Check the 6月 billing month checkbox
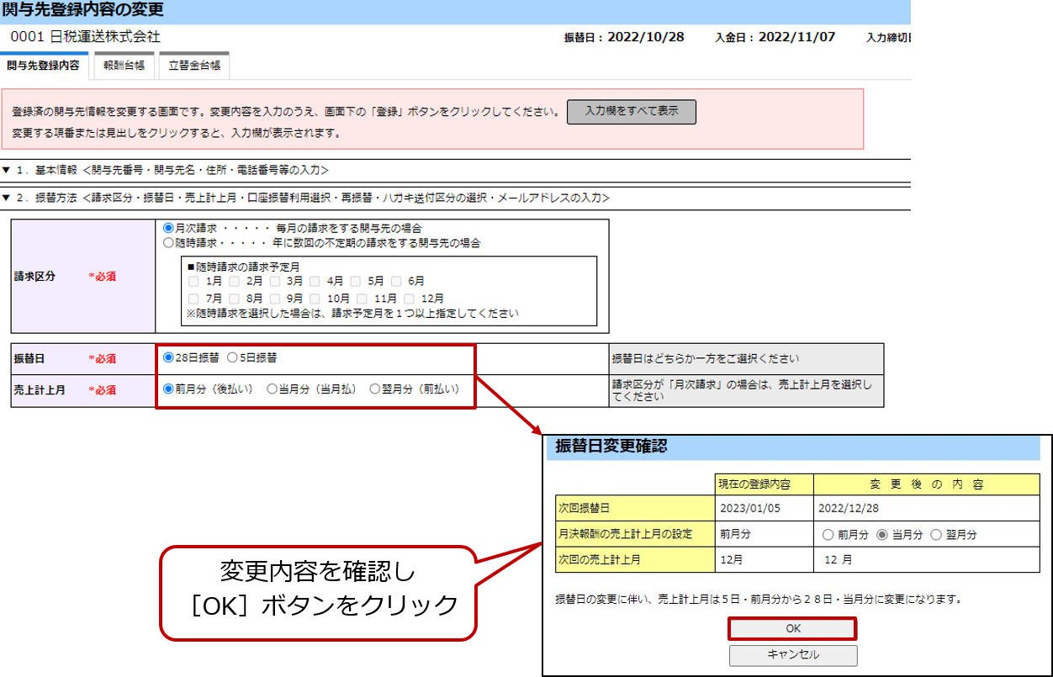The width and height of the screenshot is (1053, 677). tap(396, 282)
